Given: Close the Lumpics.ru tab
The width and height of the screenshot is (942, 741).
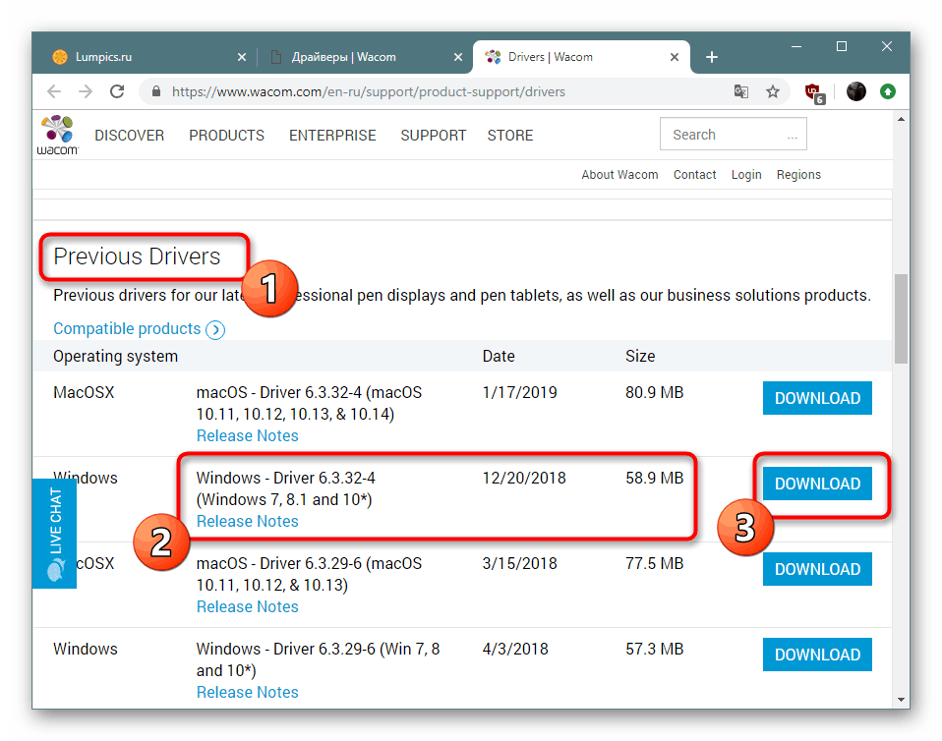Looking at the screenshot, I should [x=242, y=57].
